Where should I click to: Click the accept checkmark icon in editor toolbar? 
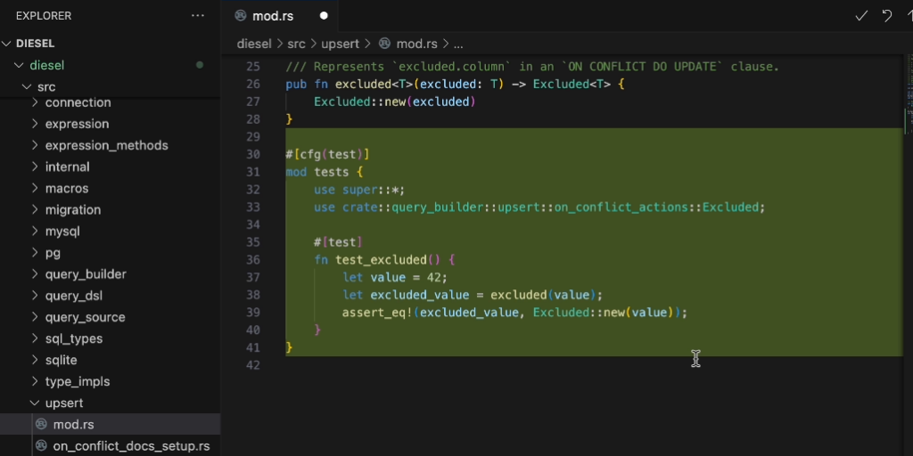(x=861, y=16)
